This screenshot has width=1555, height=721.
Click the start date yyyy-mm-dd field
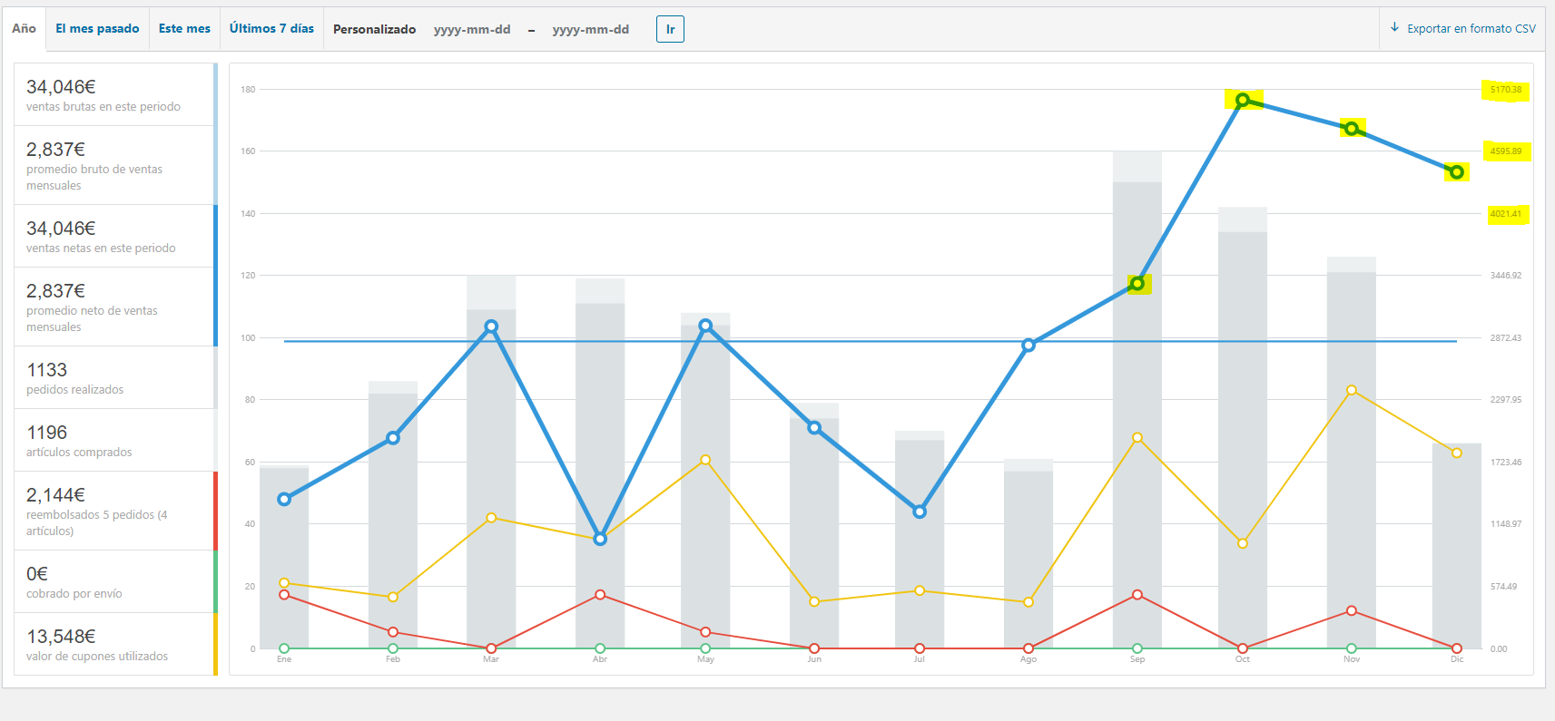(x=472, y=30)
